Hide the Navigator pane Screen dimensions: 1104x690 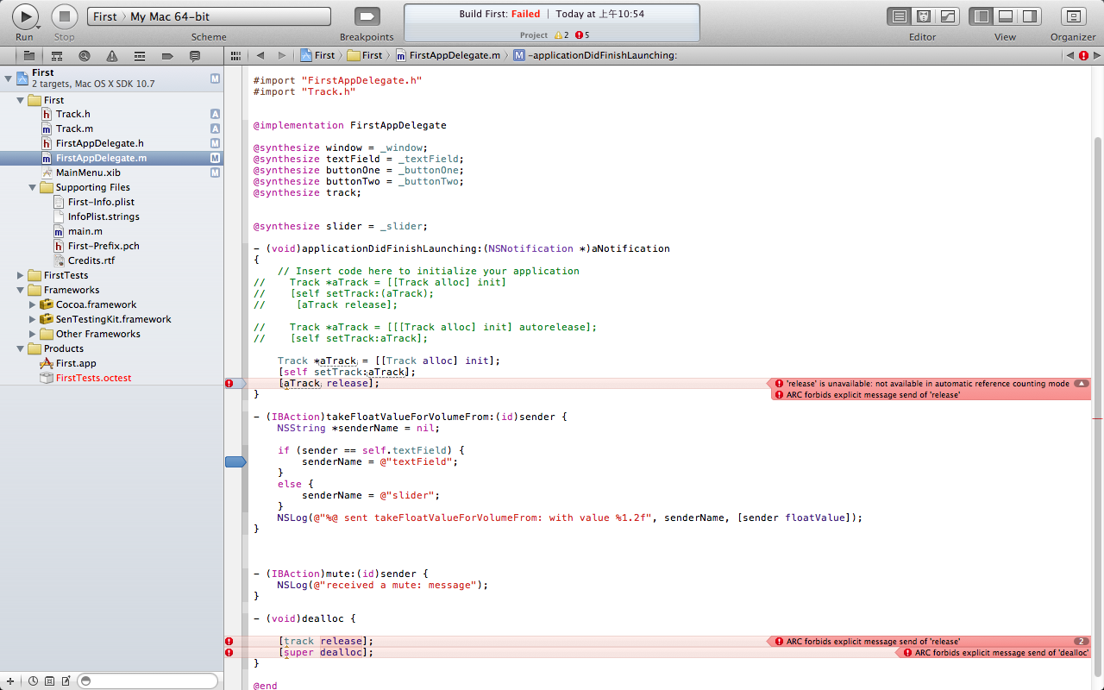[x=981, y=16]
